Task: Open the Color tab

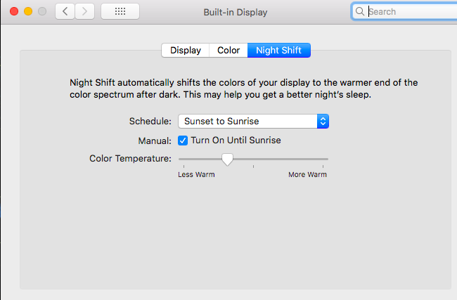Action: click(228, 51)
